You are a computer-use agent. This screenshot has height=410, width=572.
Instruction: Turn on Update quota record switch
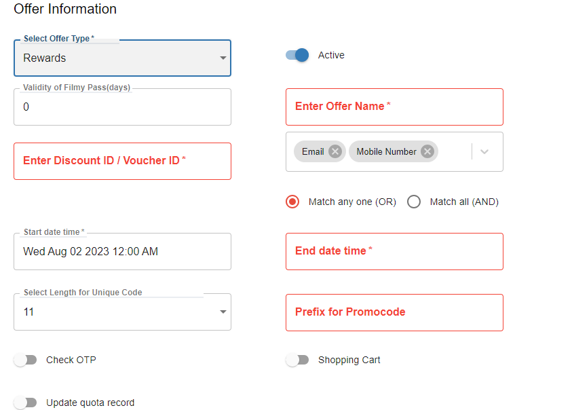tap(26, 403)
